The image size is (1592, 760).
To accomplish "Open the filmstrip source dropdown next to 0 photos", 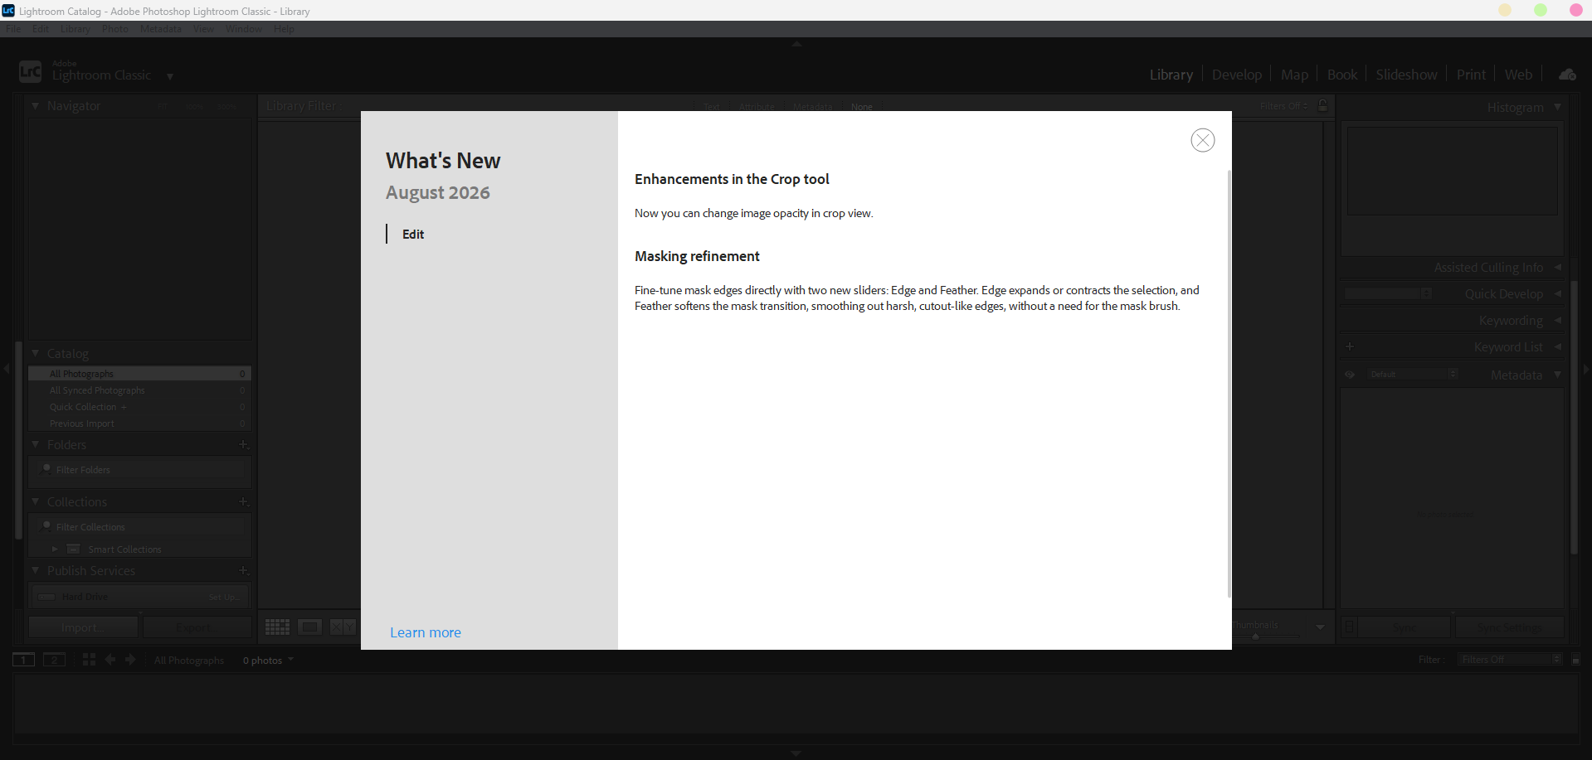I will tap(290, 660).
